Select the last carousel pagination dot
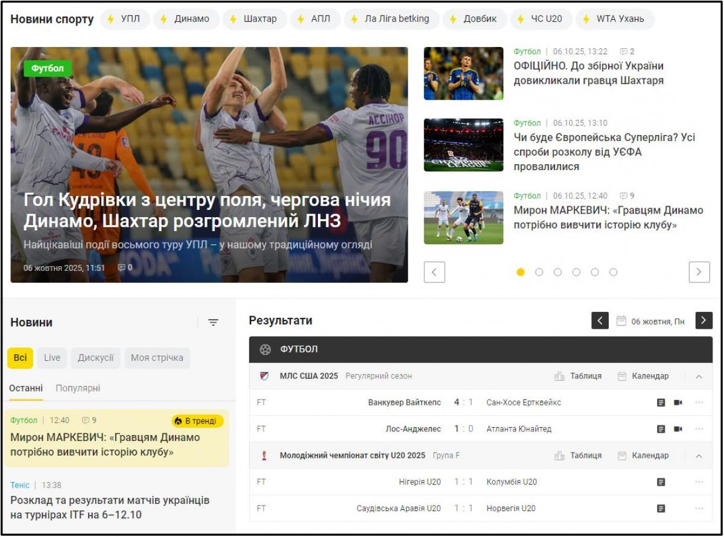Viewport: 724px width, 537px height. tap(613, 272)
